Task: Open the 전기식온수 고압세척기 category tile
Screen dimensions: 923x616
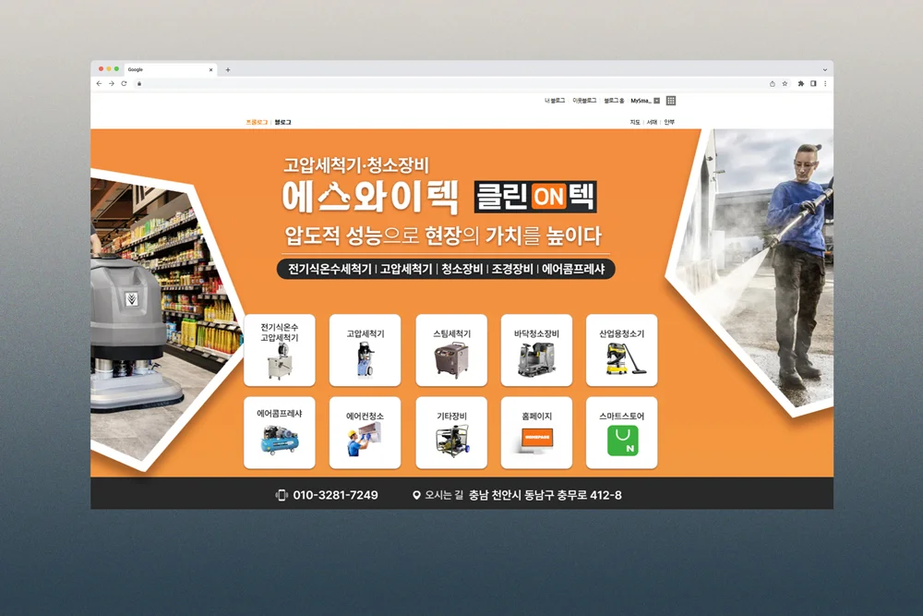Action: 280,350
